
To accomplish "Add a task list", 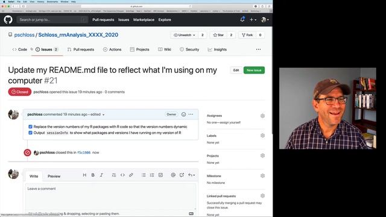I will (160, 175).
